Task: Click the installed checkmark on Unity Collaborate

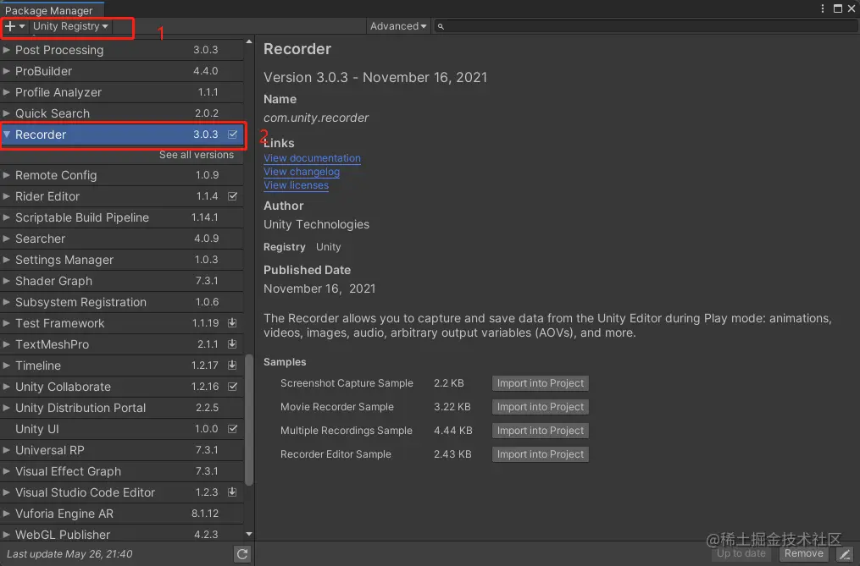Action: pyautogui.click(x=232, y=387)
